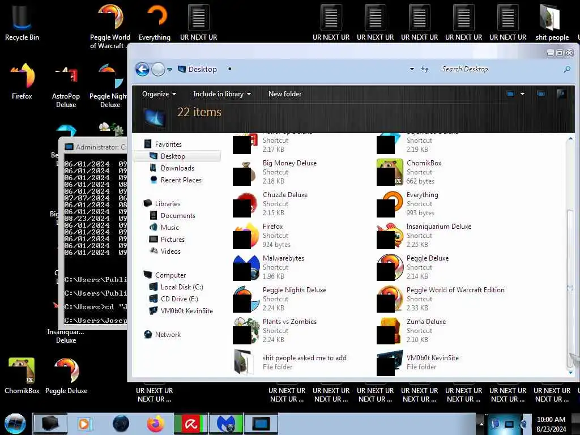Open the Everything desktop shortcut
This screenshot has height=435, width=580.
(155, 22)
